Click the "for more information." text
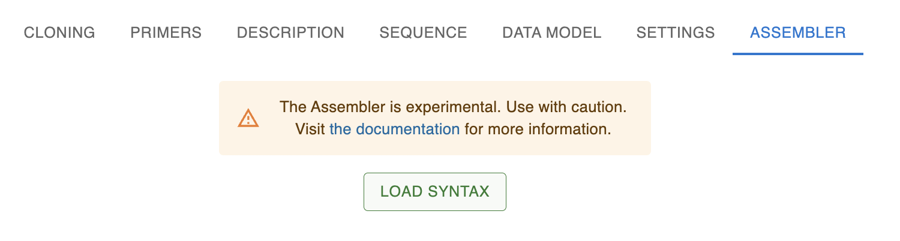 (x=538, y=129)
